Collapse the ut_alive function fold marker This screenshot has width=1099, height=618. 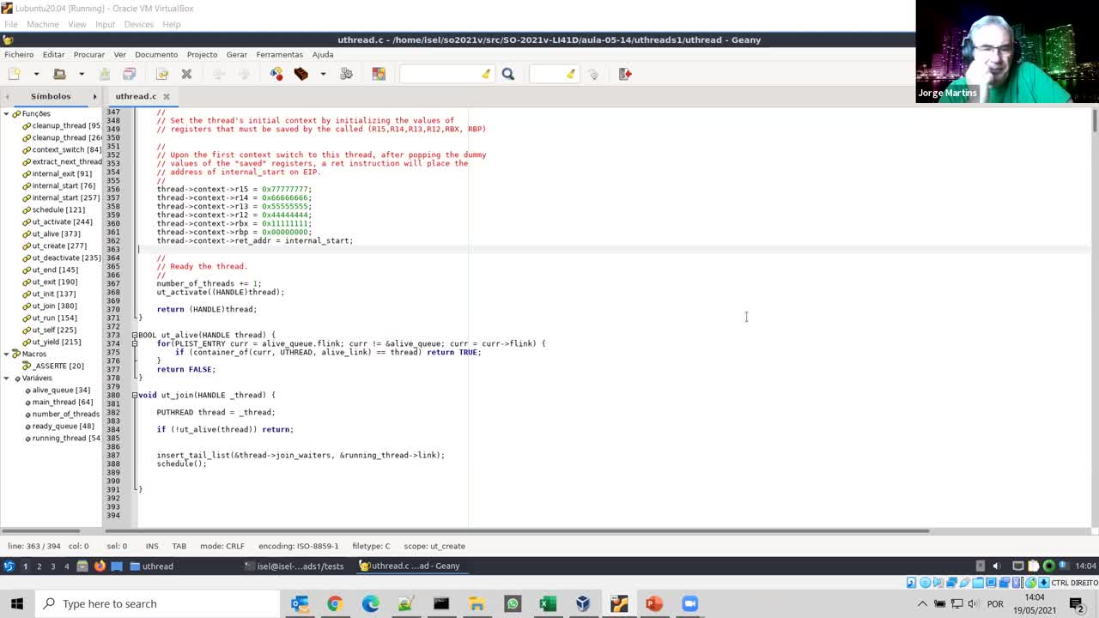(134, 335)
